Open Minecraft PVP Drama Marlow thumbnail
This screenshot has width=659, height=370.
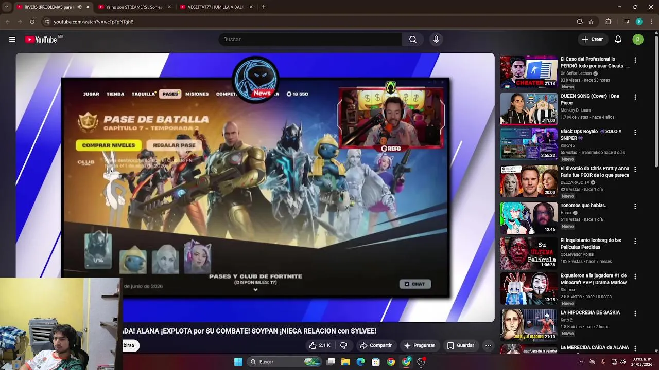click(x=529, y=289)
